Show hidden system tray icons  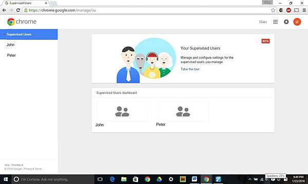[250, 179]
